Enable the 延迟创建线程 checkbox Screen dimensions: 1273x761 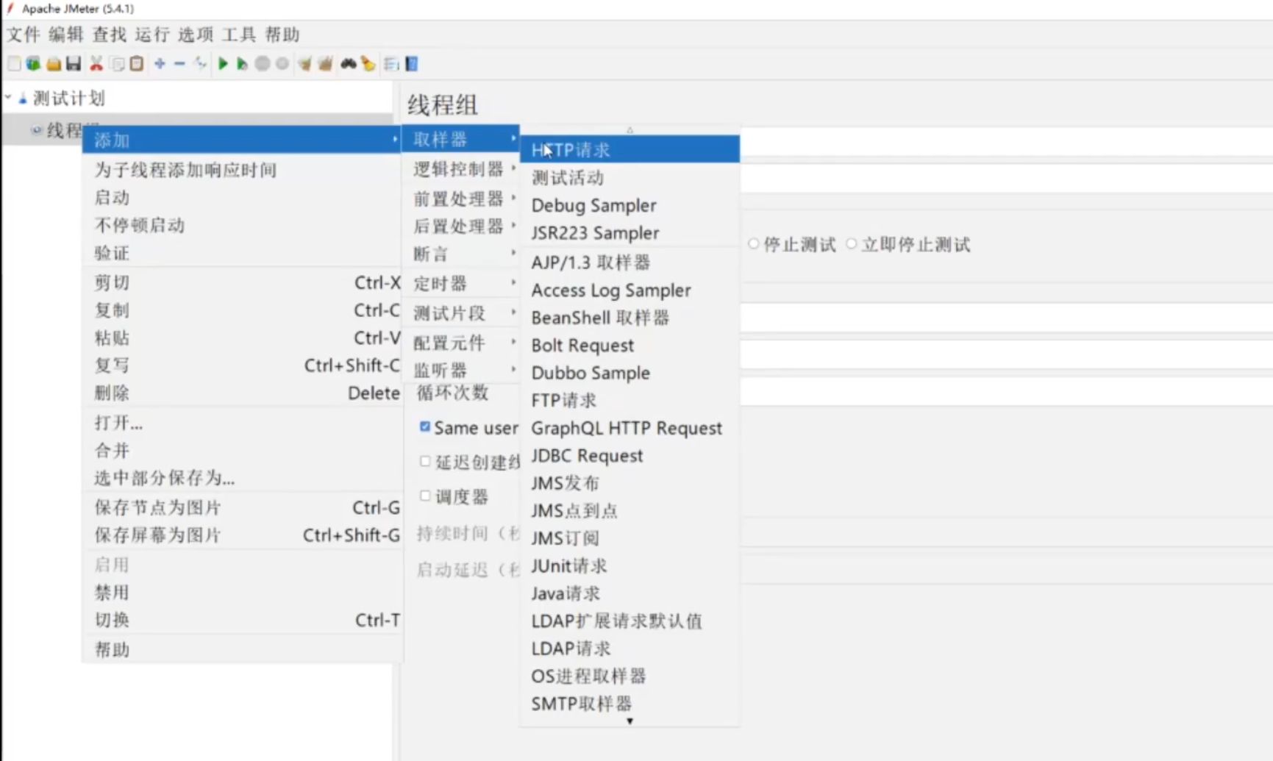425,461
